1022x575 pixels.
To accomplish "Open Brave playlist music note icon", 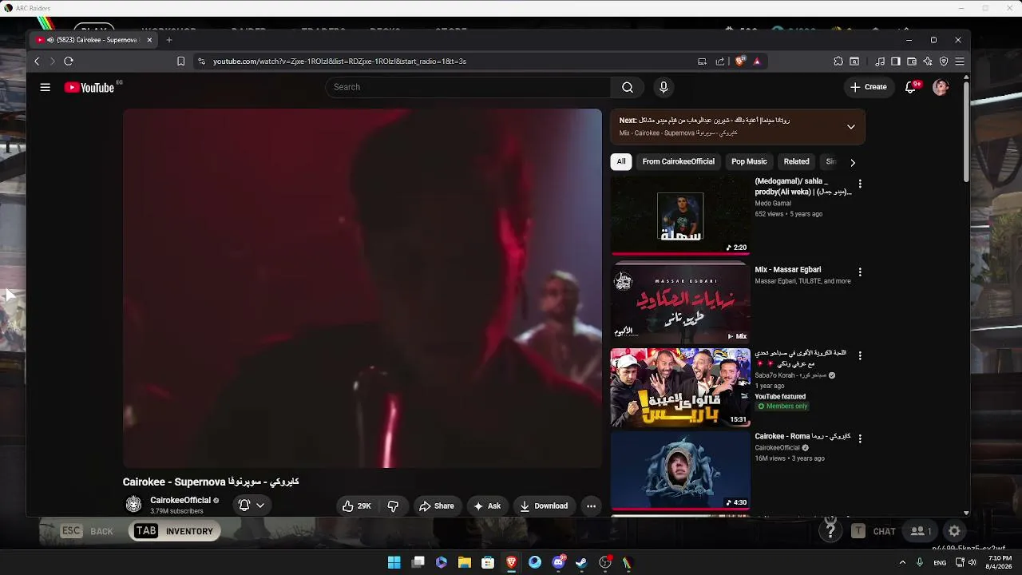I will click(x=880, y=61).
